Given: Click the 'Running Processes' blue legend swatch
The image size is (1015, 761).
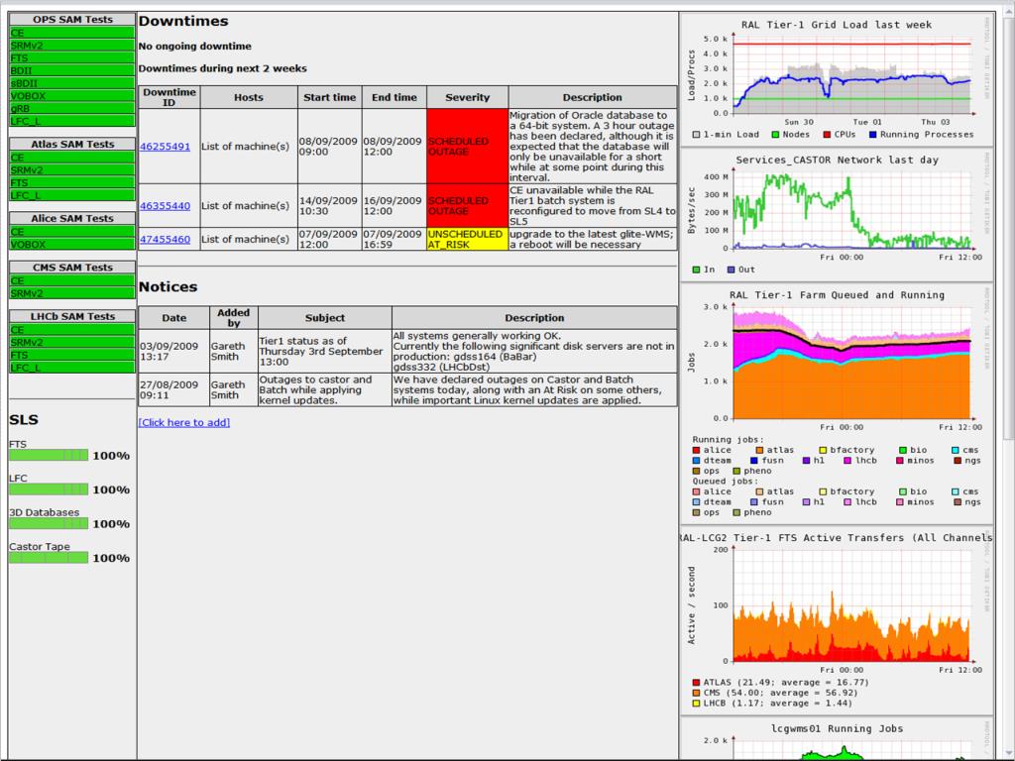Looking at the screenshot, I should (x=873, y=135).
